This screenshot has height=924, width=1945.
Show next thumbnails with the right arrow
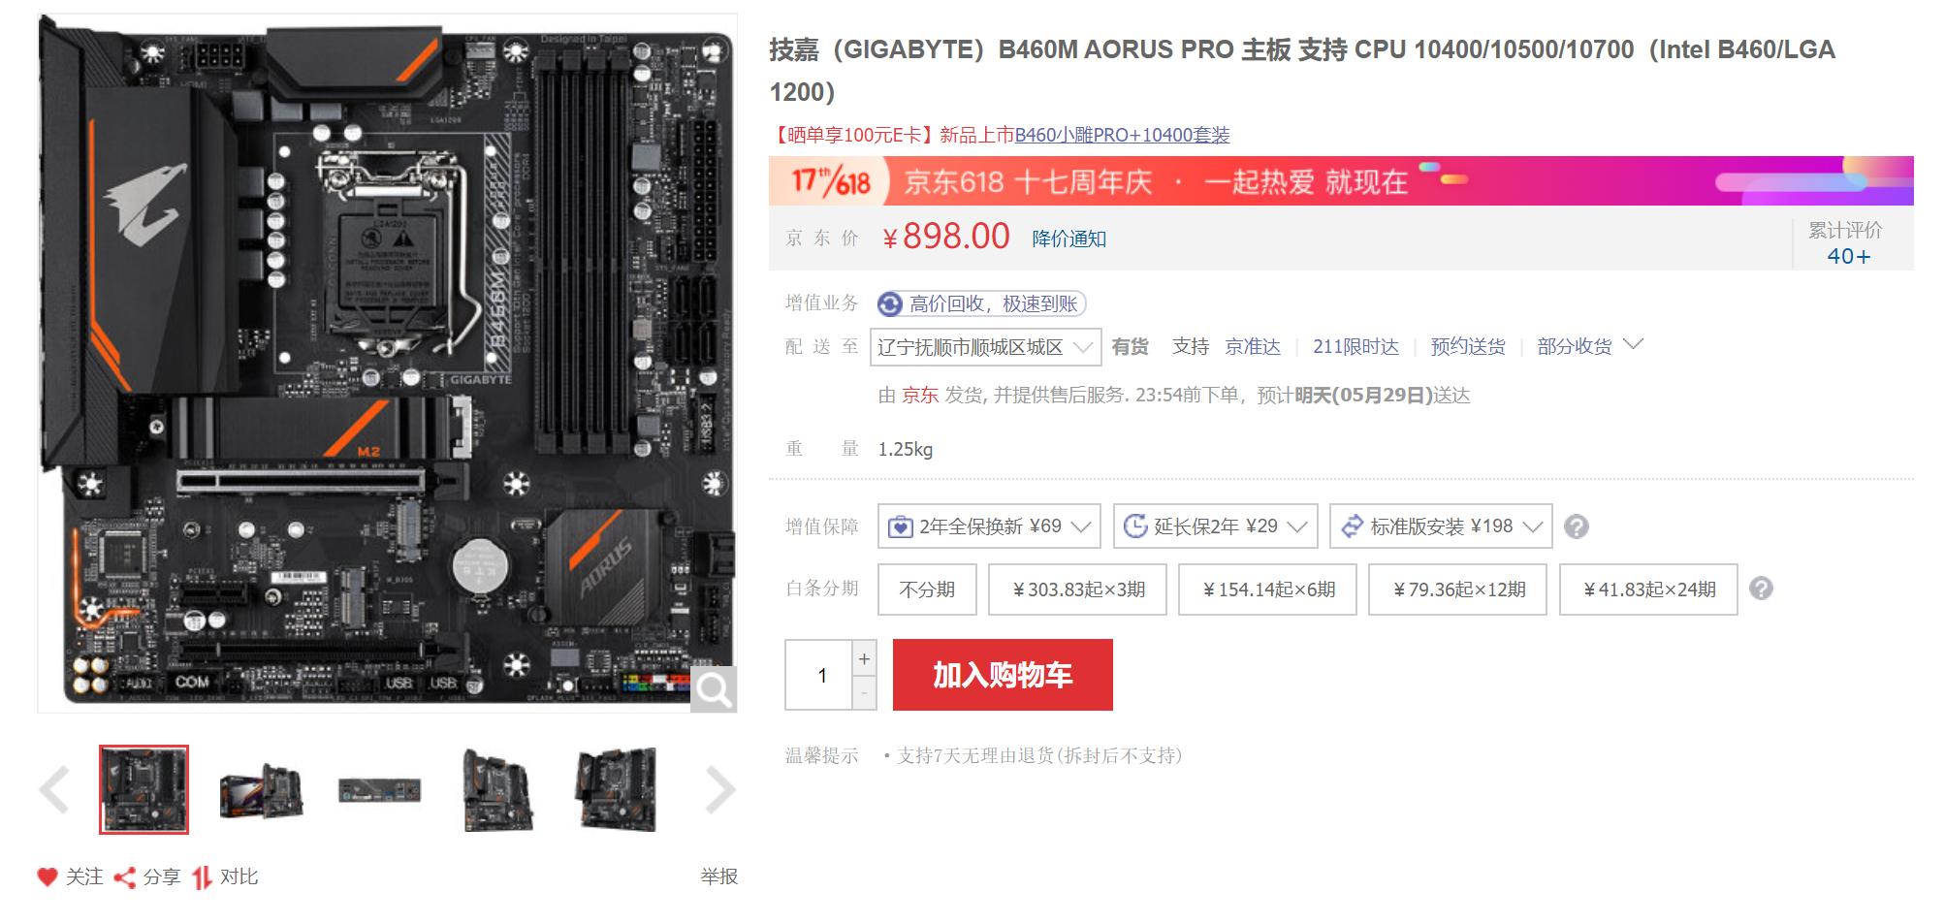coord(719,789)
